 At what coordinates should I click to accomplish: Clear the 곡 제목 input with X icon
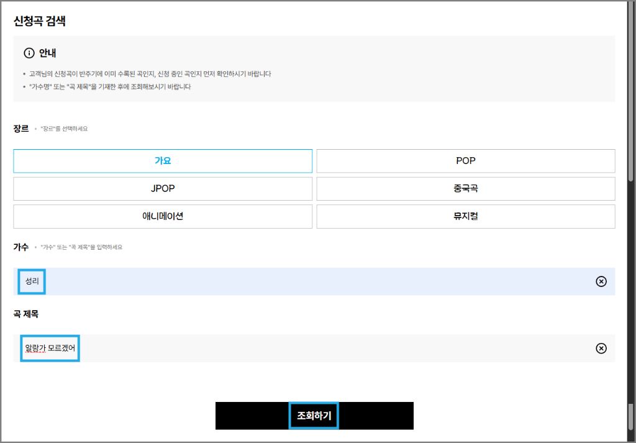coord(601,349)
